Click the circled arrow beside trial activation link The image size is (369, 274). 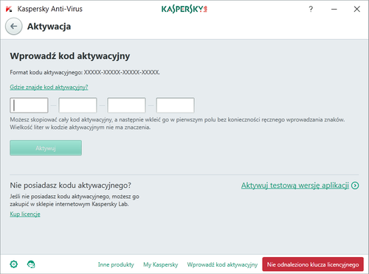point(355,186)
